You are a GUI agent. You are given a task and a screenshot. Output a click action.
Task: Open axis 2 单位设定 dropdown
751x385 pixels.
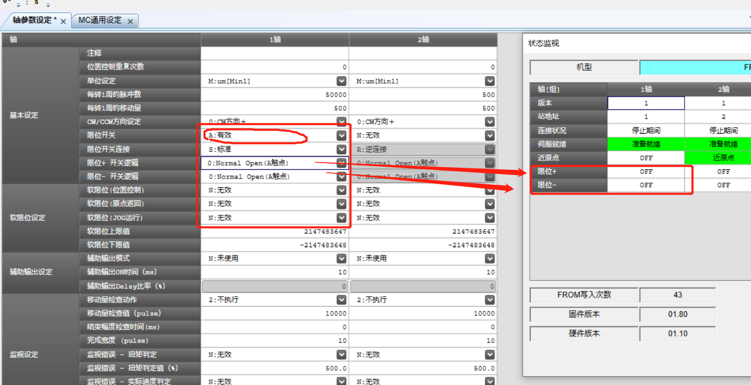click(x=489, y=81)
